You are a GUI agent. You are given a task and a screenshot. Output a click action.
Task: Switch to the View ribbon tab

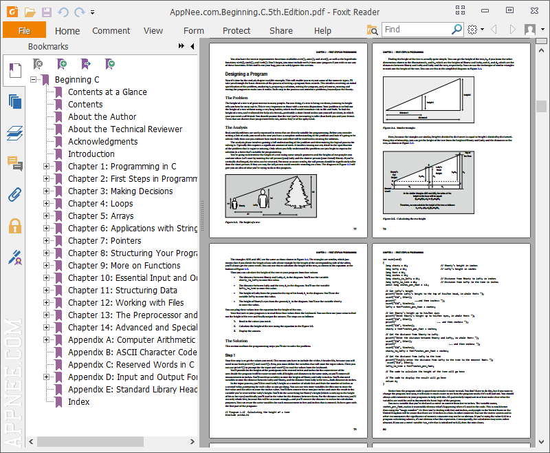(153, 31)
